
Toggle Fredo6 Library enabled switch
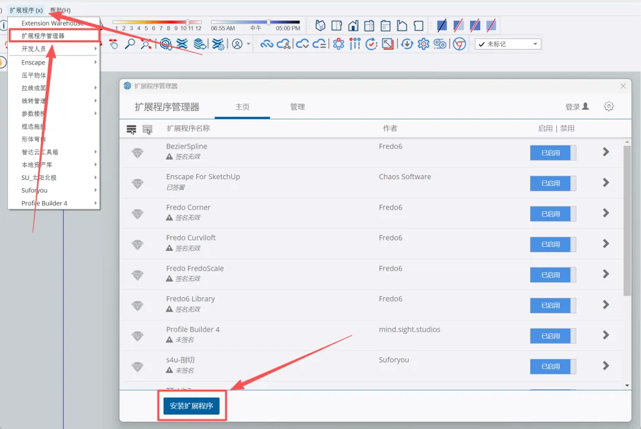point(553,305)
